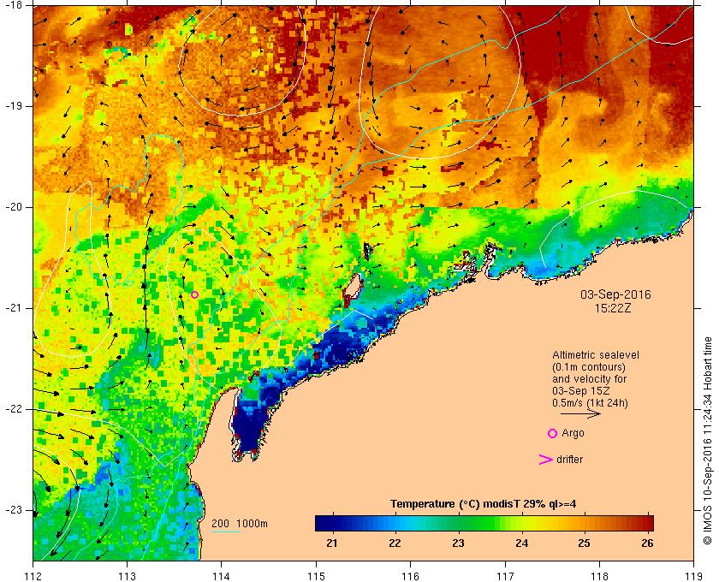Click the longitude axis label 118
719x582 pixels.
click(599, 575)
